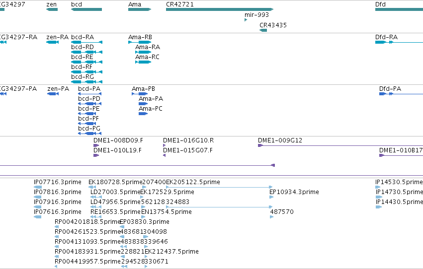Open the DME1-015G07.F feature

coord(165,155)
